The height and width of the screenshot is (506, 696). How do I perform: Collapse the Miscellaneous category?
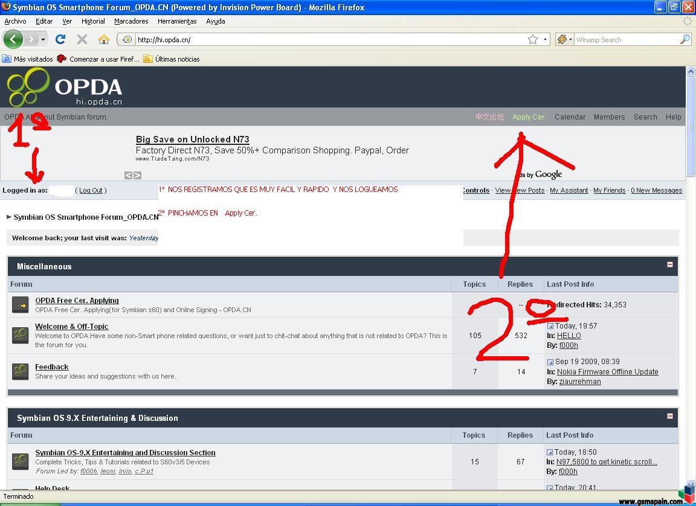(x=670, y=264)
